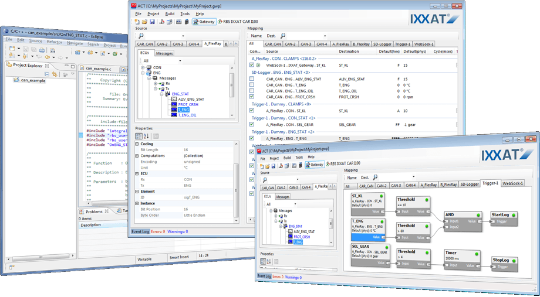Image resolution: width=540 pixels, height=297 pixels.
Task: Click the Mapping search magnifier in middle ACT window
Action: [x=283, y=36]
